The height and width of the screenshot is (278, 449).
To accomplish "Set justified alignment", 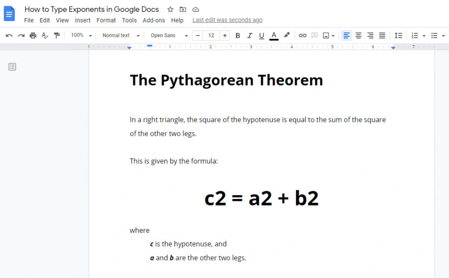I will pyautogui.click(x=382, y=36).
